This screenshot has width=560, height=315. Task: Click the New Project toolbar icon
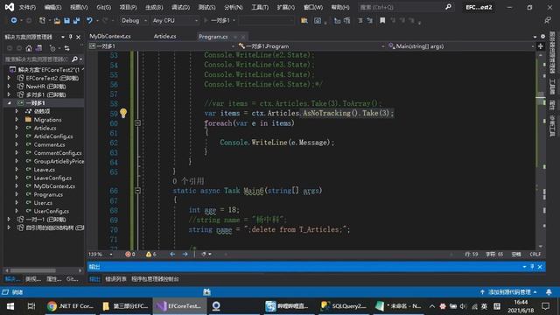[42, 21]
